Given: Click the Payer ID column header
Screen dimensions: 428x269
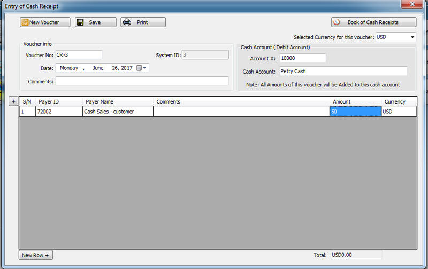Looking at the screenshot, I should tap(59, 101).
